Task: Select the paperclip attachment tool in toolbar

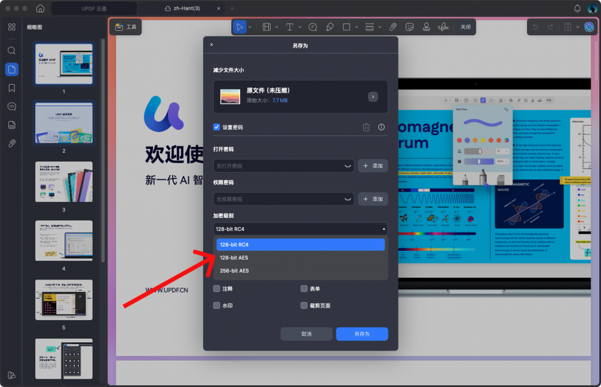Action: coord(393,27)
